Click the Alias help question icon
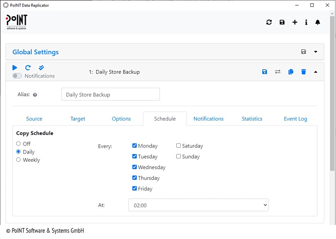 (x=35, y=95)
